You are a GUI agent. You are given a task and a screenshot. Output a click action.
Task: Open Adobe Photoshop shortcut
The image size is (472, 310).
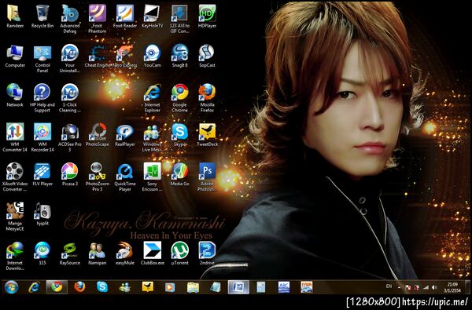point(207,177)
